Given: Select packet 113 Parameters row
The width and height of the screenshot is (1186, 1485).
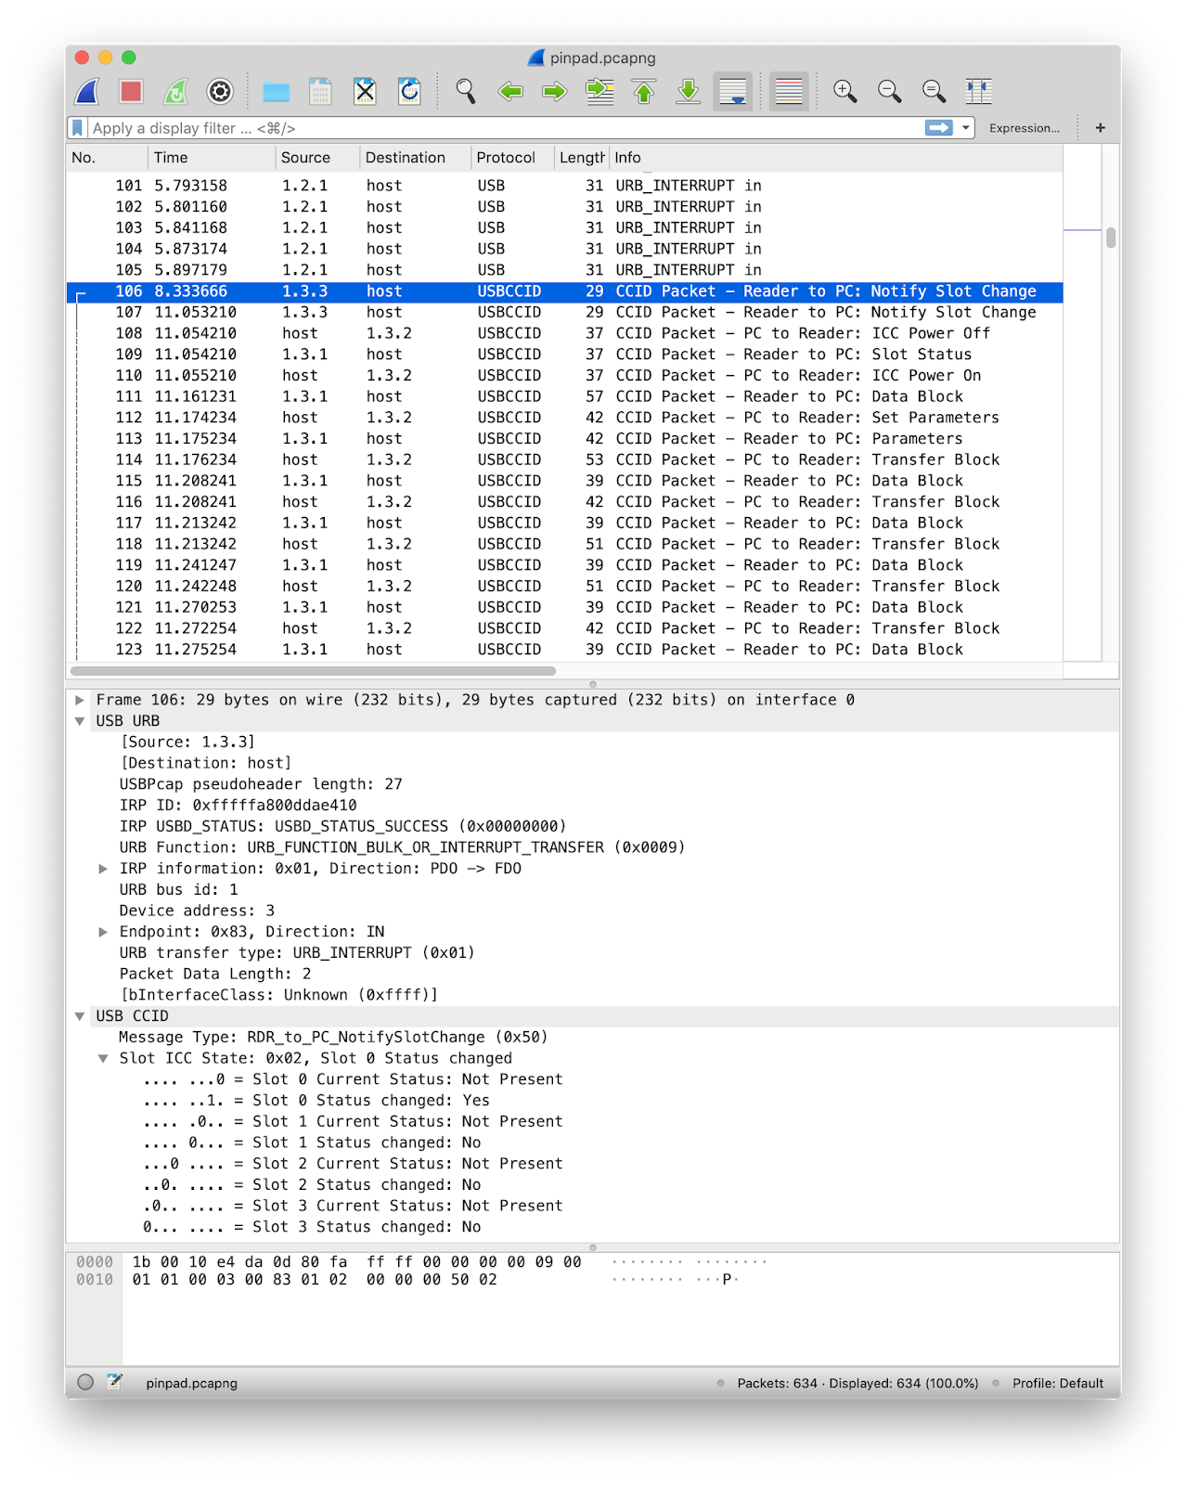Looking at the screenshot, I should 564,439.
